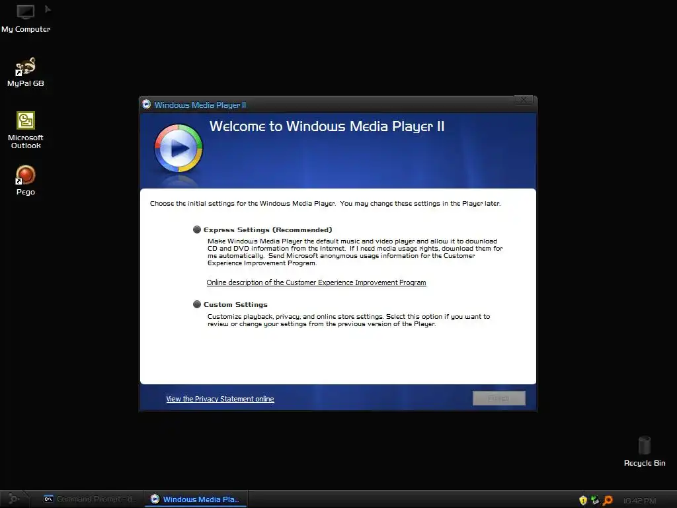Select Express Settings (Recommended) option
Viewport: 677px width, 508px height.
(x=262, y=230)
